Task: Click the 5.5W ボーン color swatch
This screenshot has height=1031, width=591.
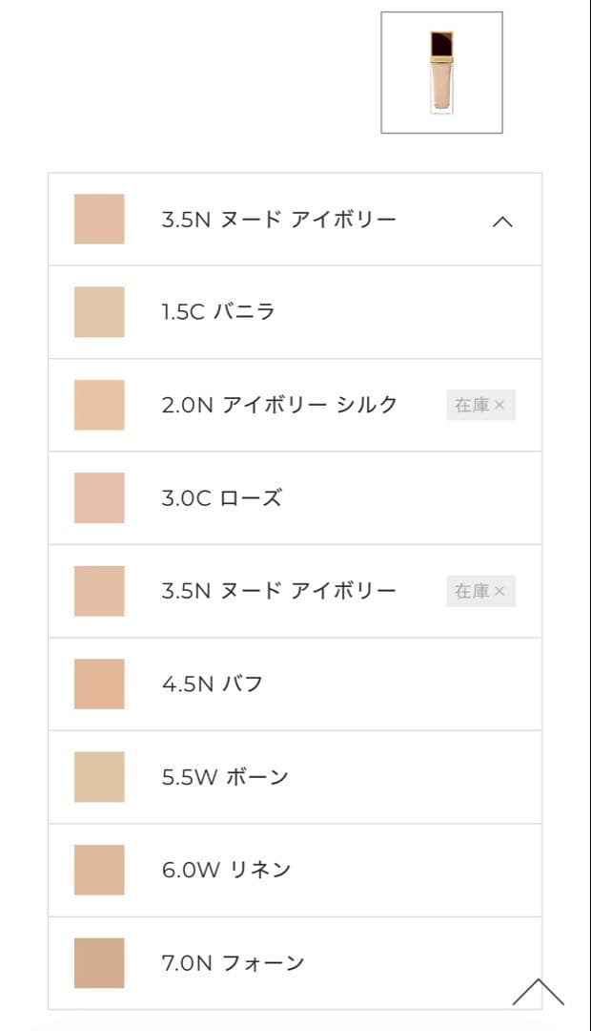Action: (99, 777)
